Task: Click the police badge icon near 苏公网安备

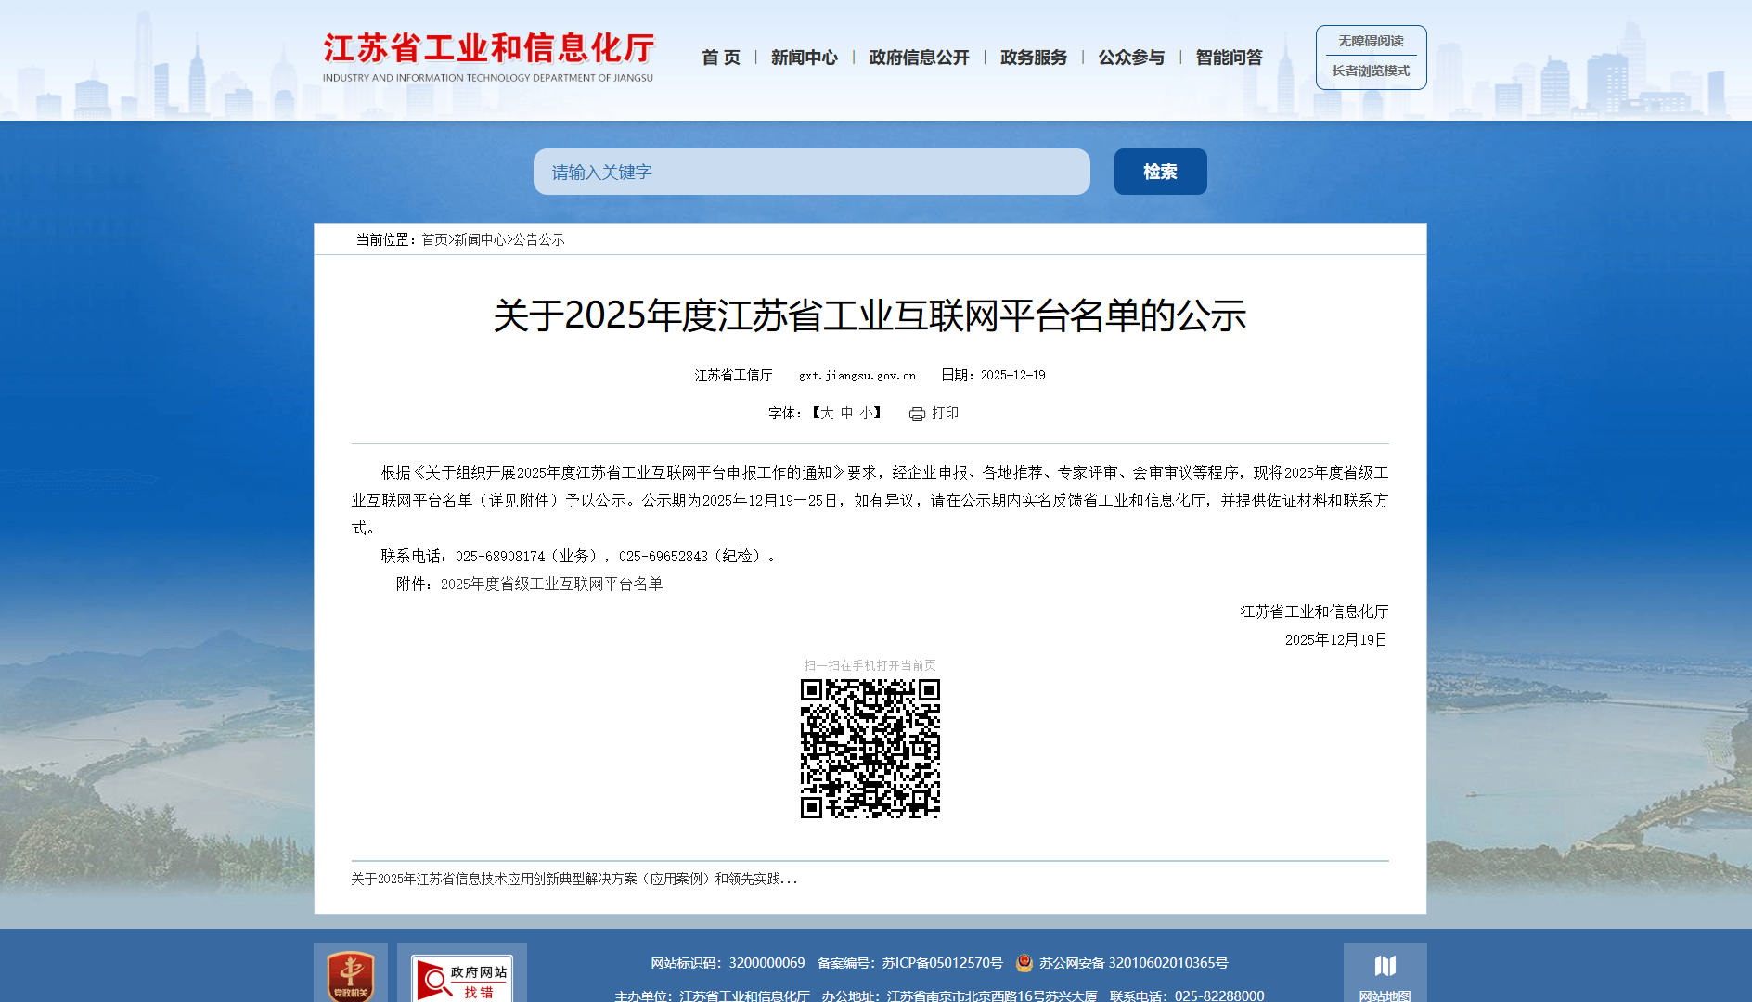Action: pos(1024,963)
